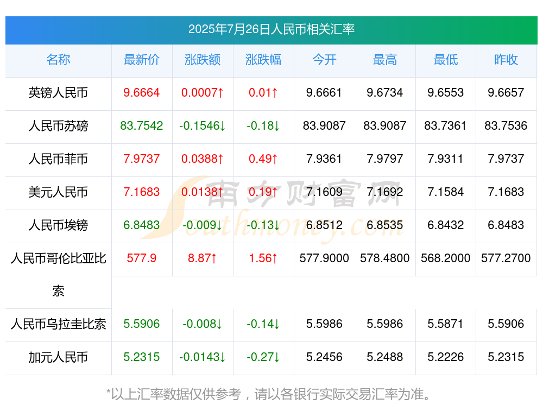
Task: Click the 涨跌幅 column header
Action: [263, 60]
